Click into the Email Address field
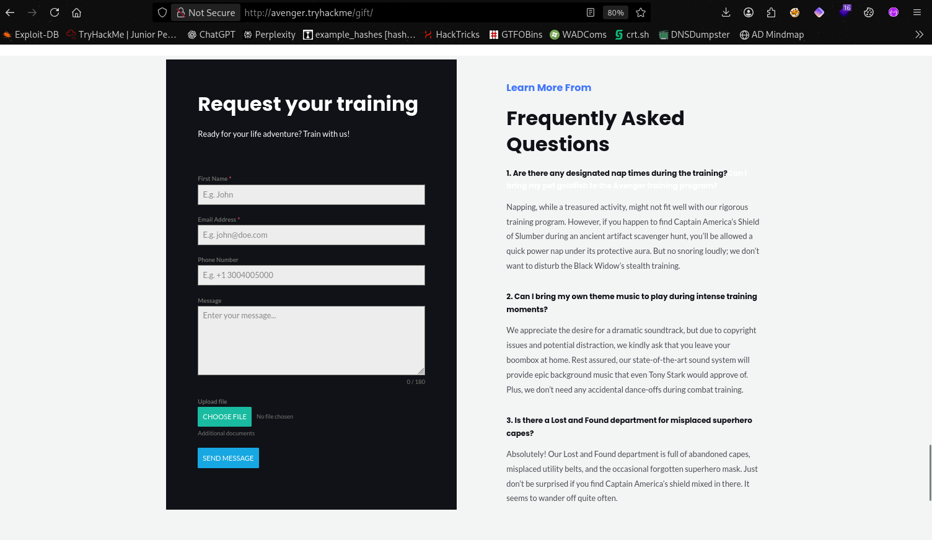The image size is (932, 540). pyautogui.click(x=311, y=235)
